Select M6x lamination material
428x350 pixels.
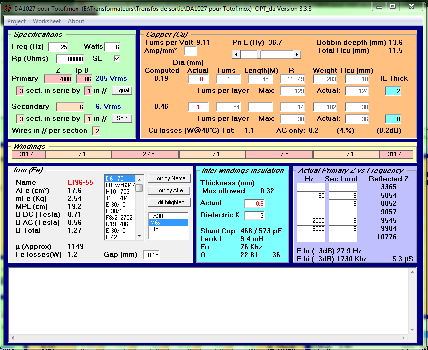(x=169, y=223)
